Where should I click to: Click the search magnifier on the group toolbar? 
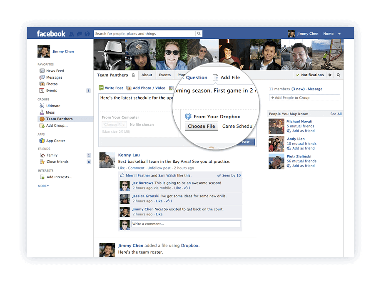tap(337, 75)
